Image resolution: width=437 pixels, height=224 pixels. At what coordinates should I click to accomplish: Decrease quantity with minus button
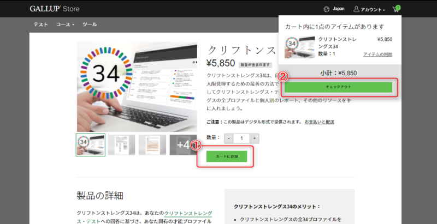point(228,138)
